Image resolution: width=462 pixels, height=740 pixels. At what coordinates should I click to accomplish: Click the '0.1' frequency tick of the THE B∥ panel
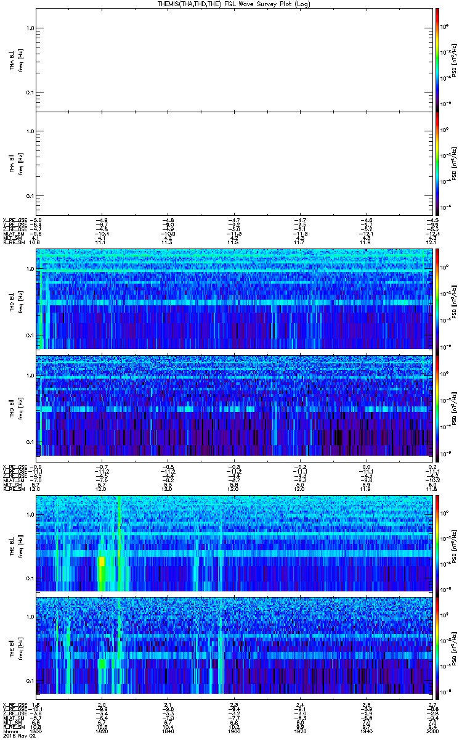(x=30, y=680)
